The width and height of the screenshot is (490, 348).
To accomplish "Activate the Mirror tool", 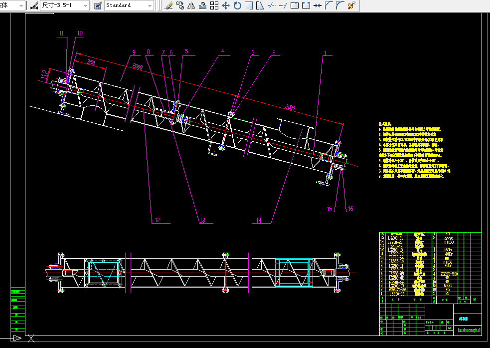I will (191, 5).
